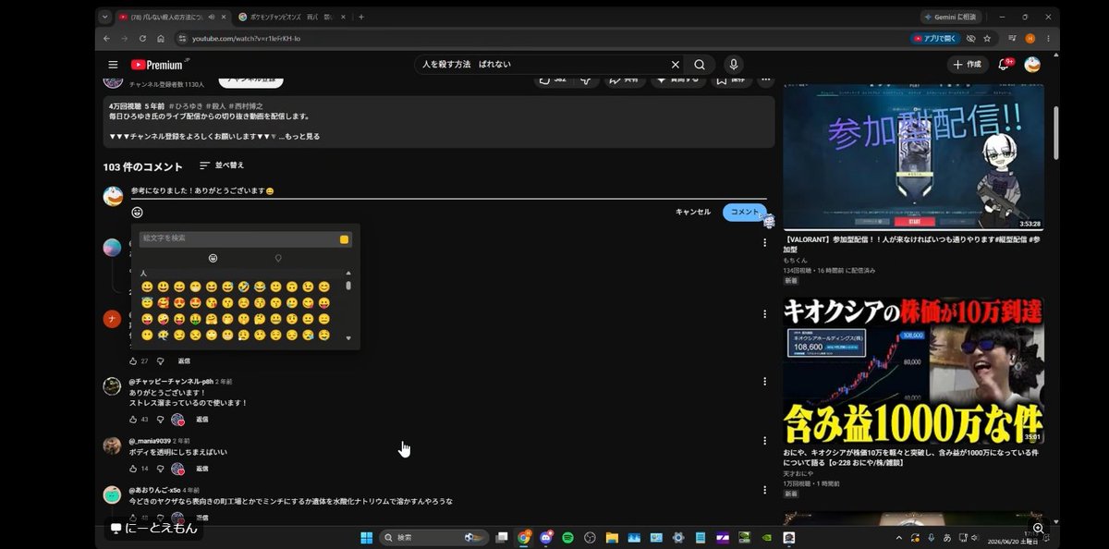Clear the YouTube search query with X

click(676, 65)
